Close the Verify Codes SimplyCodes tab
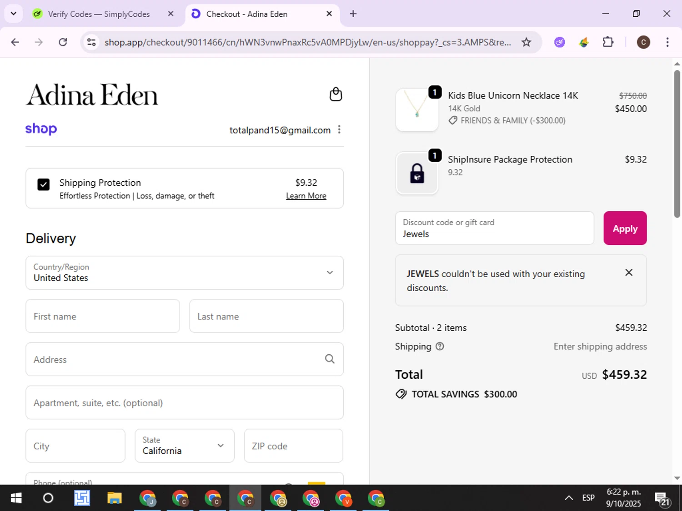 coord(170,14)
